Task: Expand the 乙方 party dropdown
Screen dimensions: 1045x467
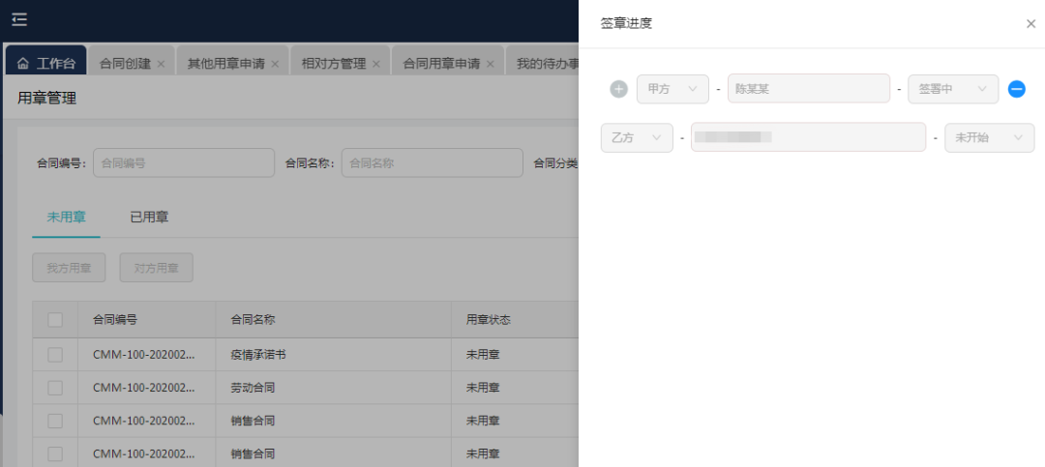Action: point(637,138)
